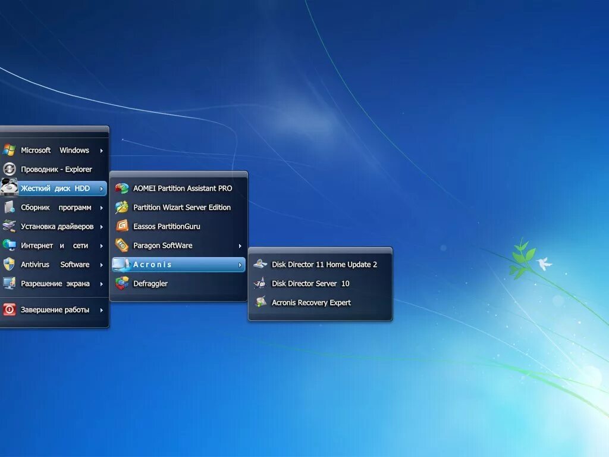
Task: Open the Сборник программ menu entry
Action: pyautogui.click(x=54, y=208)
